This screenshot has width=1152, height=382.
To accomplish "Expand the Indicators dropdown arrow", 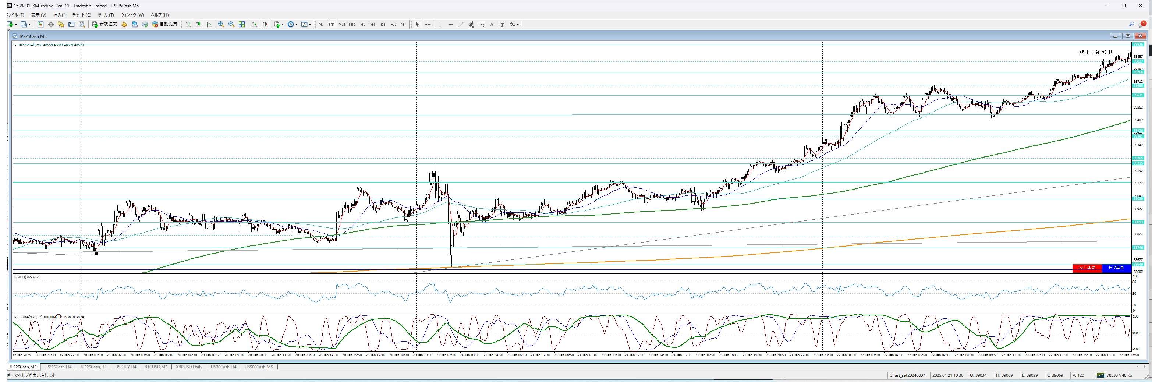I will 283,25.
